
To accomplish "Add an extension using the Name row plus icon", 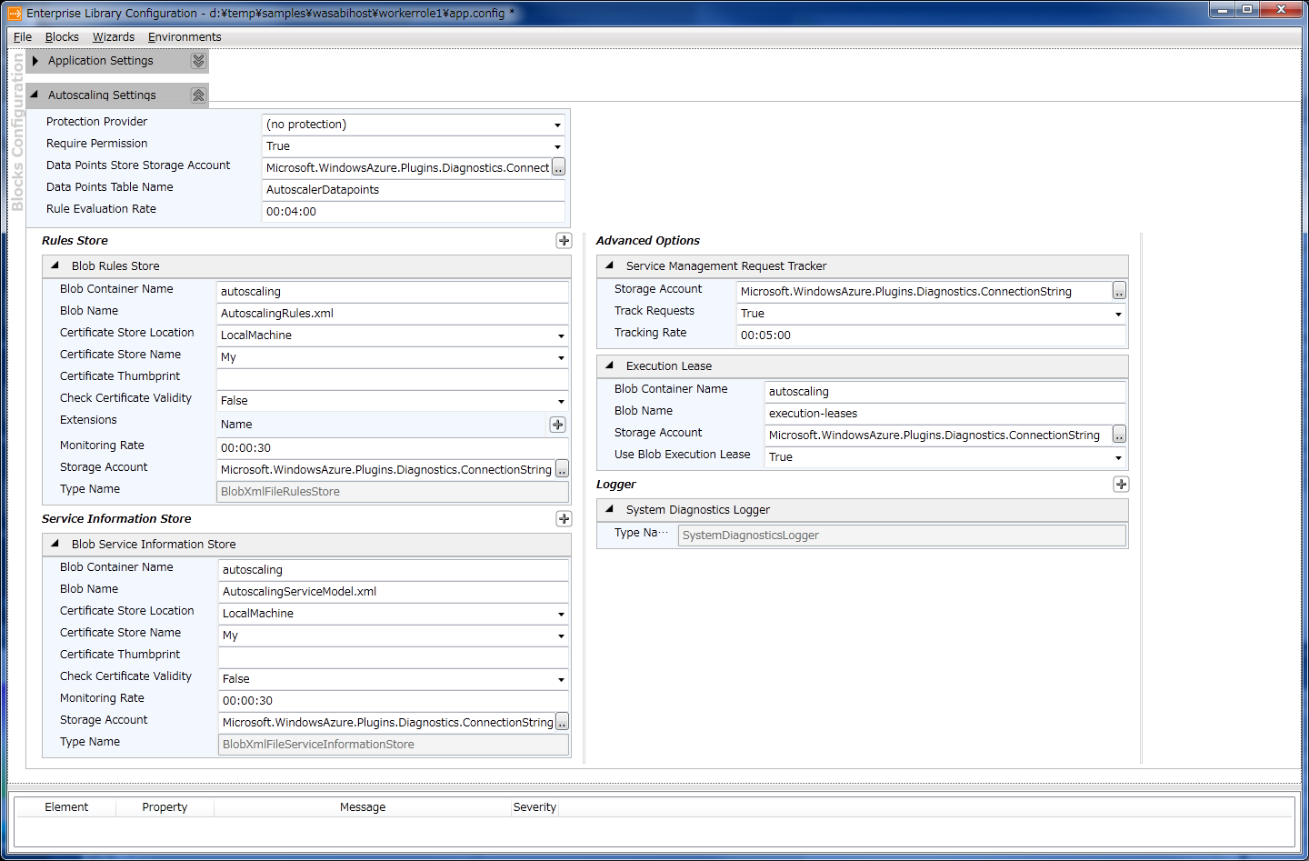I will click(x=557, y=425).
